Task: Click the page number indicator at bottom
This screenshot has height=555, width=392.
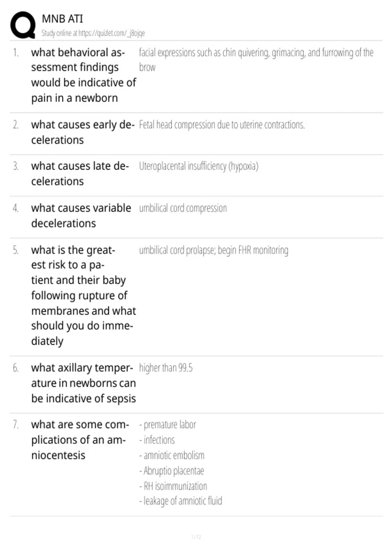Action: click(196, 537)
